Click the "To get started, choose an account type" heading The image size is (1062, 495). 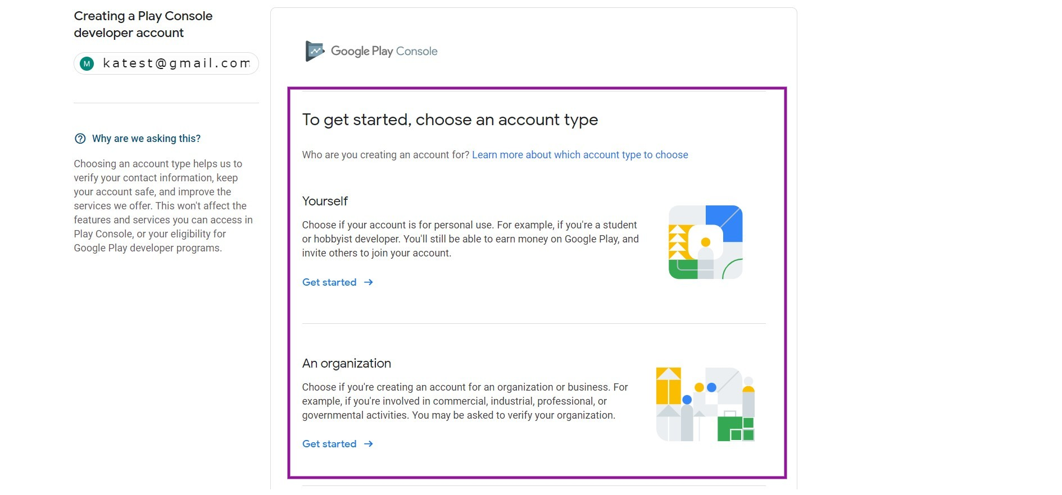click(x=450, y=120)
